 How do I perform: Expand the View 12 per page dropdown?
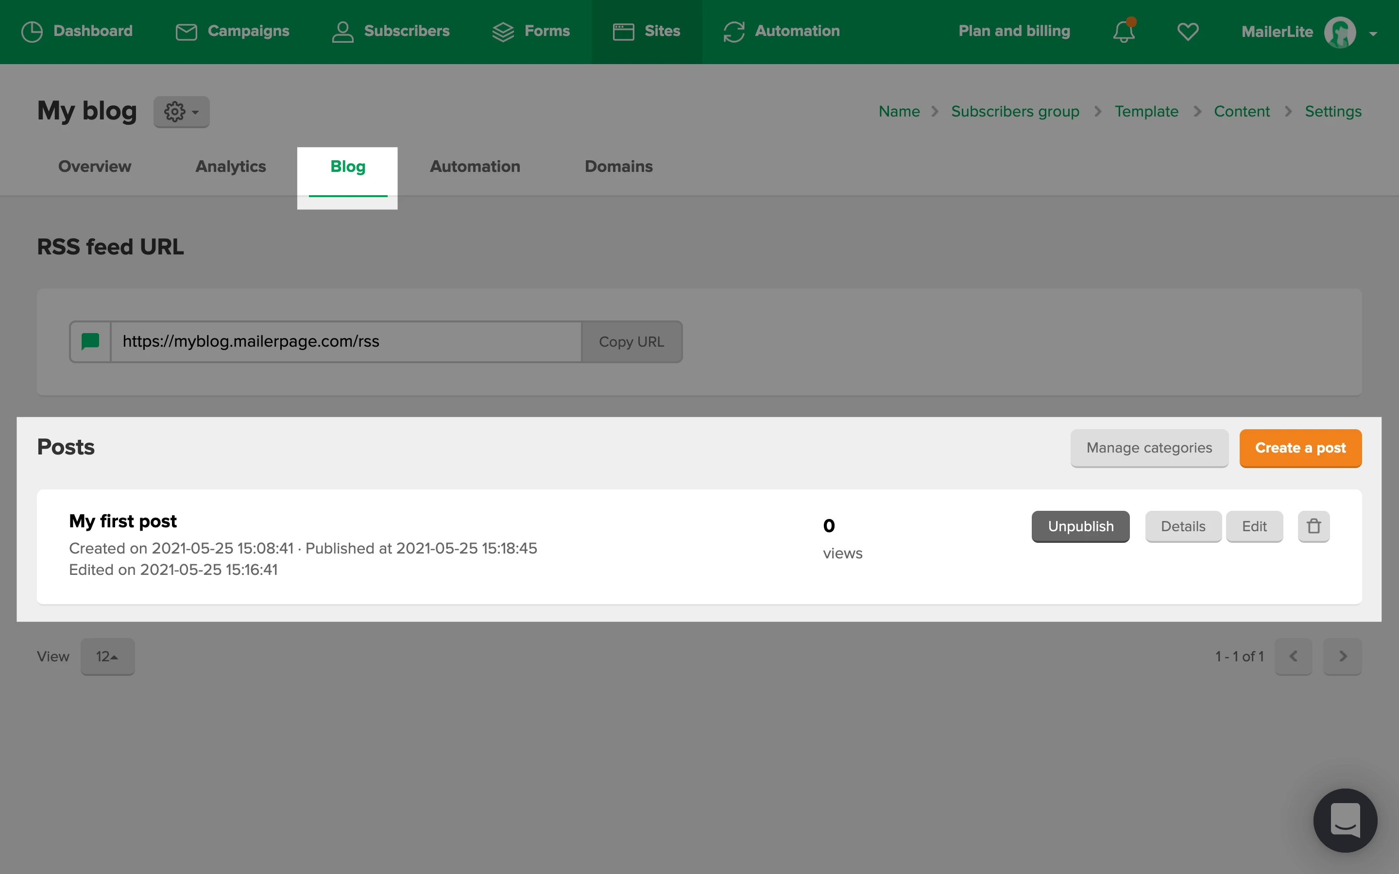107,656
